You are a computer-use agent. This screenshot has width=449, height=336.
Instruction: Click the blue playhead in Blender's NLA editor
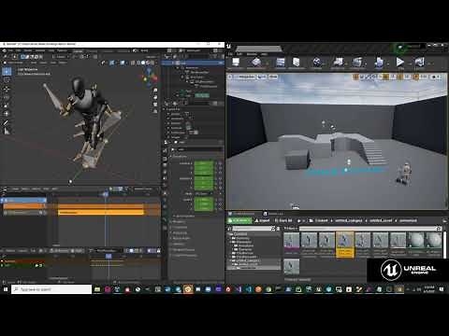(106, 194)
